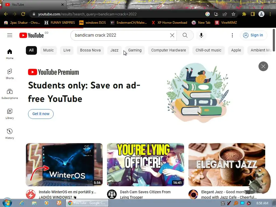Close the YouTube browser tab

[x=63, y=5]
